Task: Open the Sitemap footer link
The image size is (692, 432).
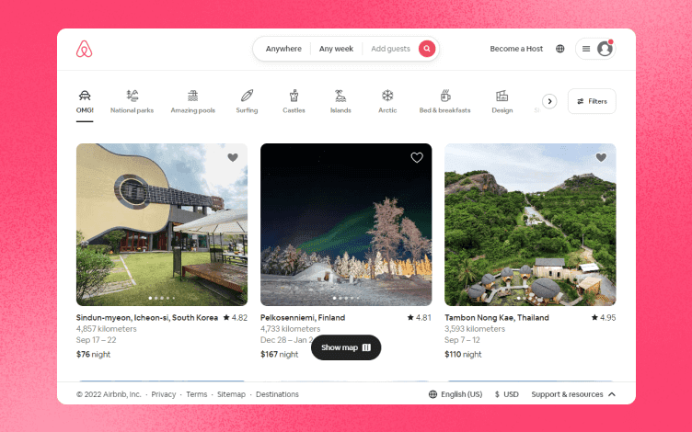Action: [x=231, y=394]
